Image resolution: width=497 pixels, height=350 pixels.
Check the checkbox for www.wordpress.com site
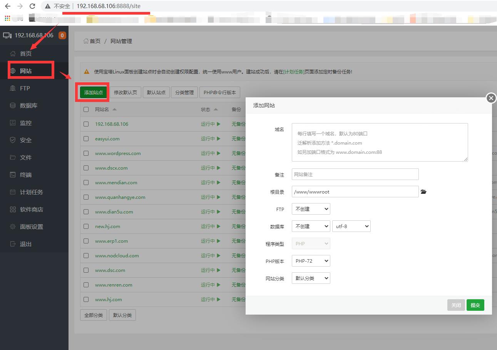[x=86, y=153]
